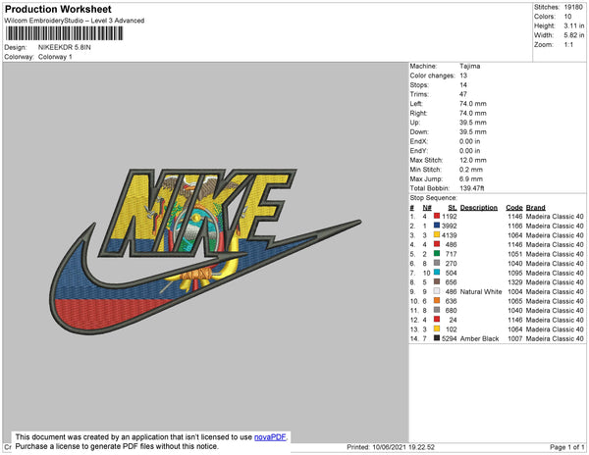
Task: Click thread code '1095' in row 7
Action: pos(514,273)
